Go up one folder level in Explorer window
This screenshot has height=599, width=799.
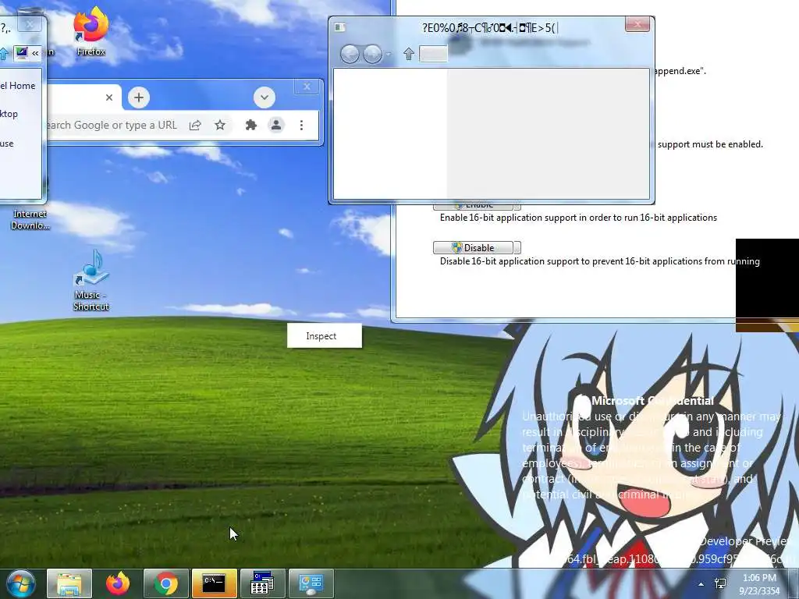(409, 54)
